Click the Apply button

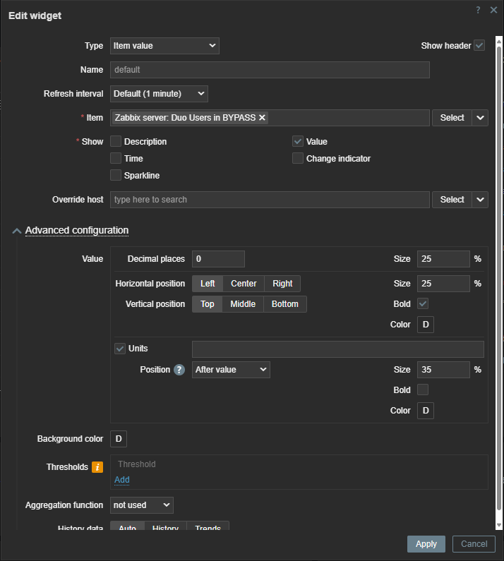click(x=426, y=544)
